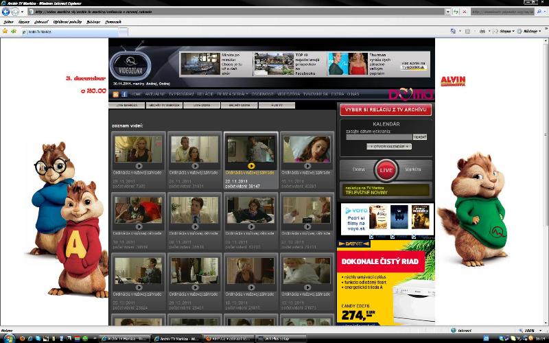Click the ARCHÍV TV MARKÍZA button

pos(164,105)
